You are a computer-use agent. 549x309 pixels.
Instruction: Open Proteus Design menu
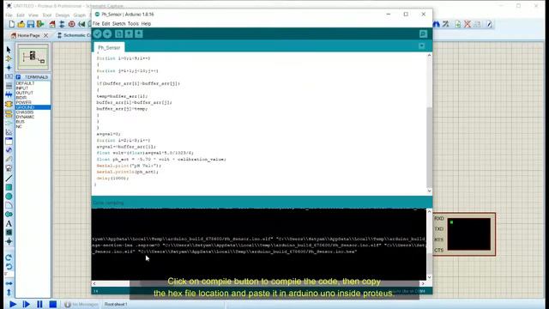coord(63,15)
